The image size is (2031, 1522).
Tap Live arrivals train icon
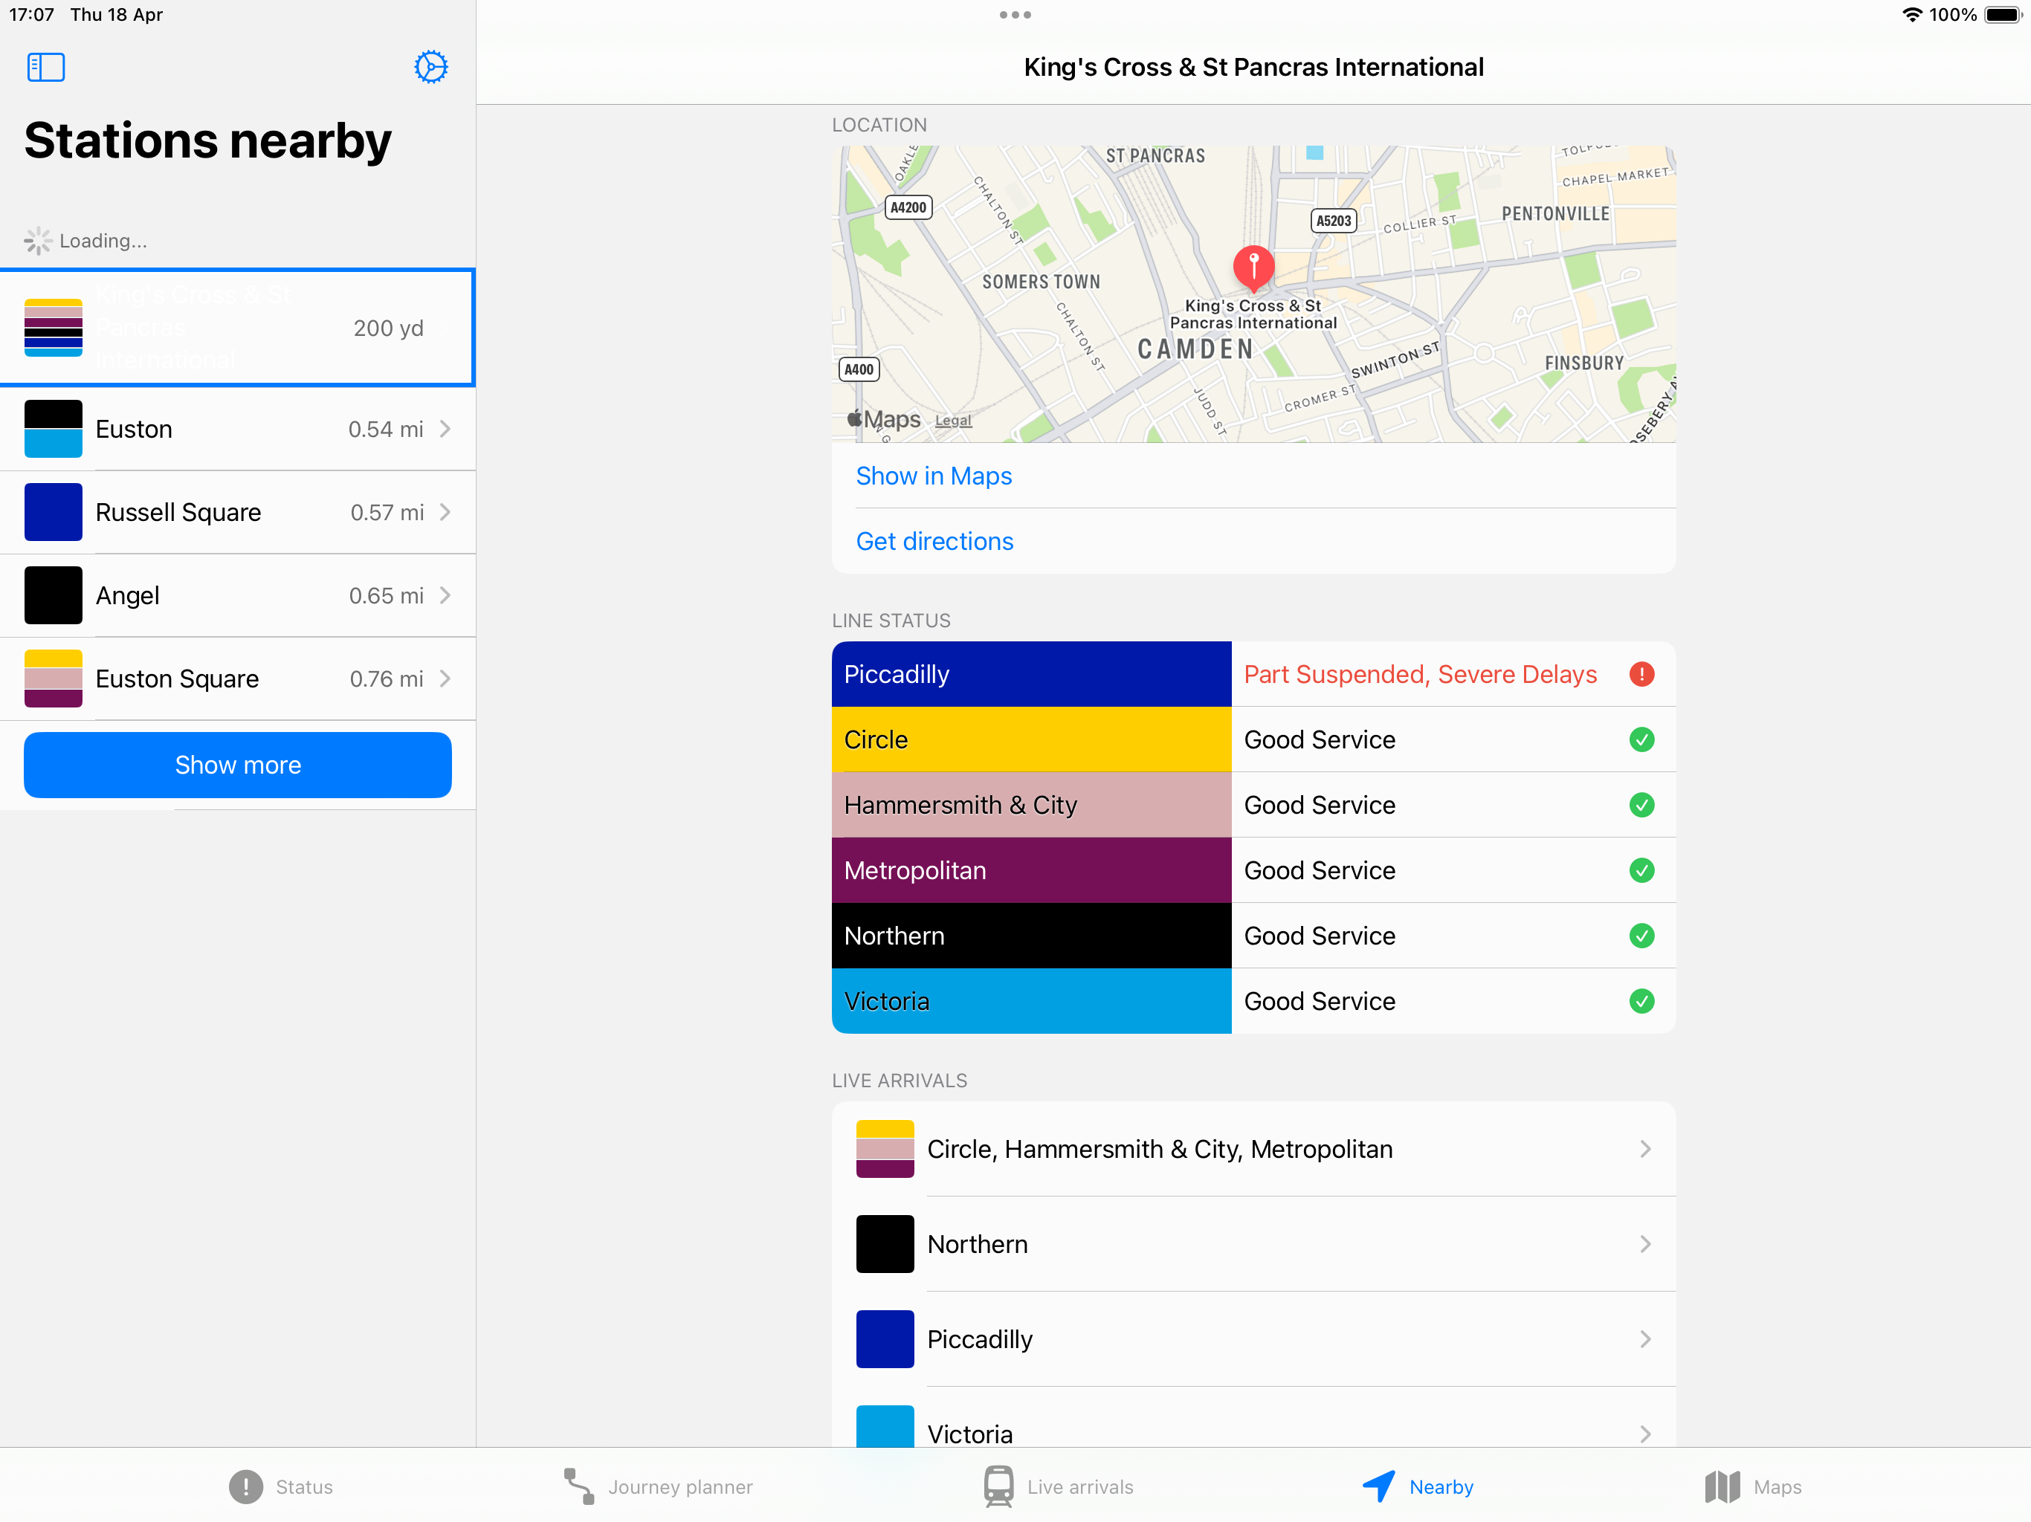click(999, 1487)
